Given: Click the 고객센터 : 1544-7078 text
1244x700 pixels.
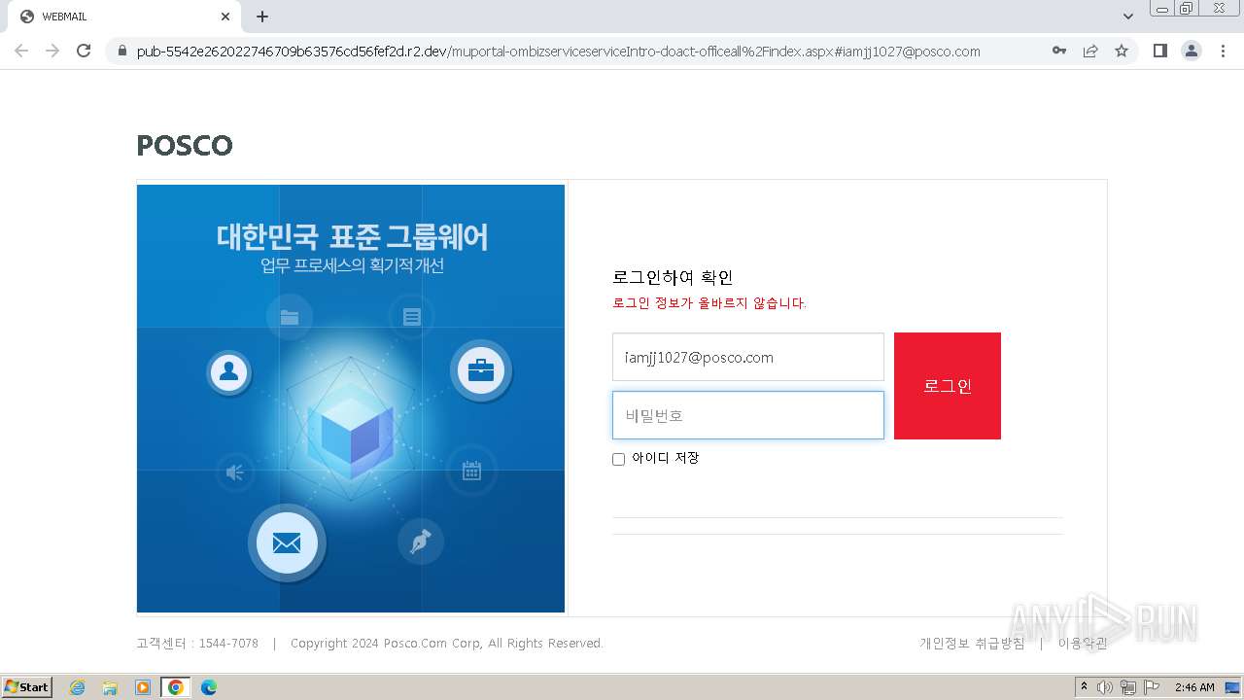Looking at the screenshot, I should (x=197, y=644).
